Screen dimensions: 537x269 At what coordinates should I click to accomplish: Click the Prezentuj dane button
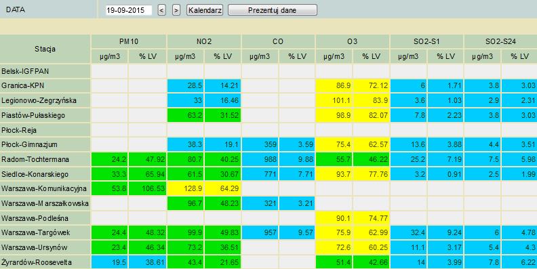(x=273, y=10)
